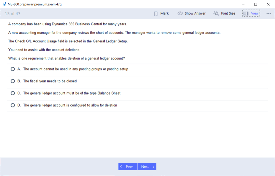Click the sentence about the new accounting manager
This screenshot has width=275, height=176.
point(114,33)
